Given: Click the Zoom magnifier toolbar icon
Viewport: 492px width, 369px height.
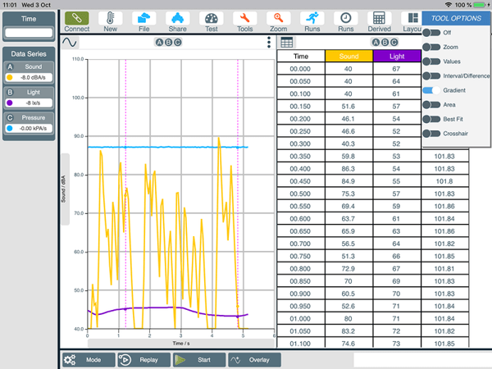Looking at the screenshot, I should tap(279, 17).
